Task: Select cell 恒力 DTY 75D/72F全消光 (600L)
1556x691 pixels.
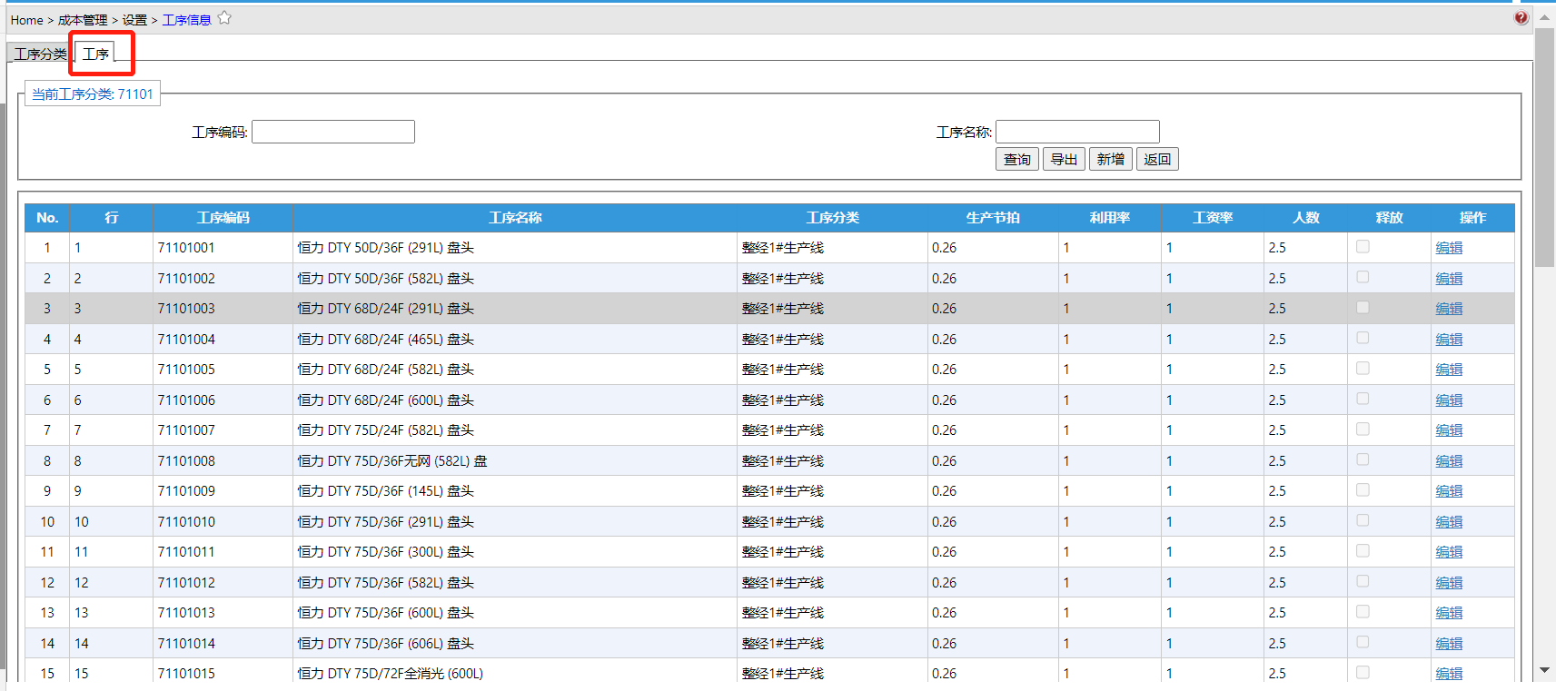Action: [x=515, y=674]
